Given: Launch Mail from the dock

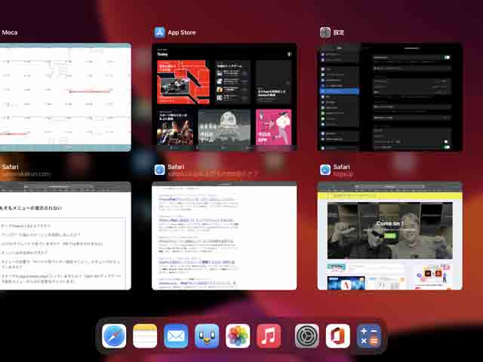Looking at the screenshot, I should 176,336.
